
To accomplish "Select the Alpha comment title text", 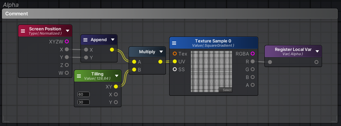I will pos(11,5).
